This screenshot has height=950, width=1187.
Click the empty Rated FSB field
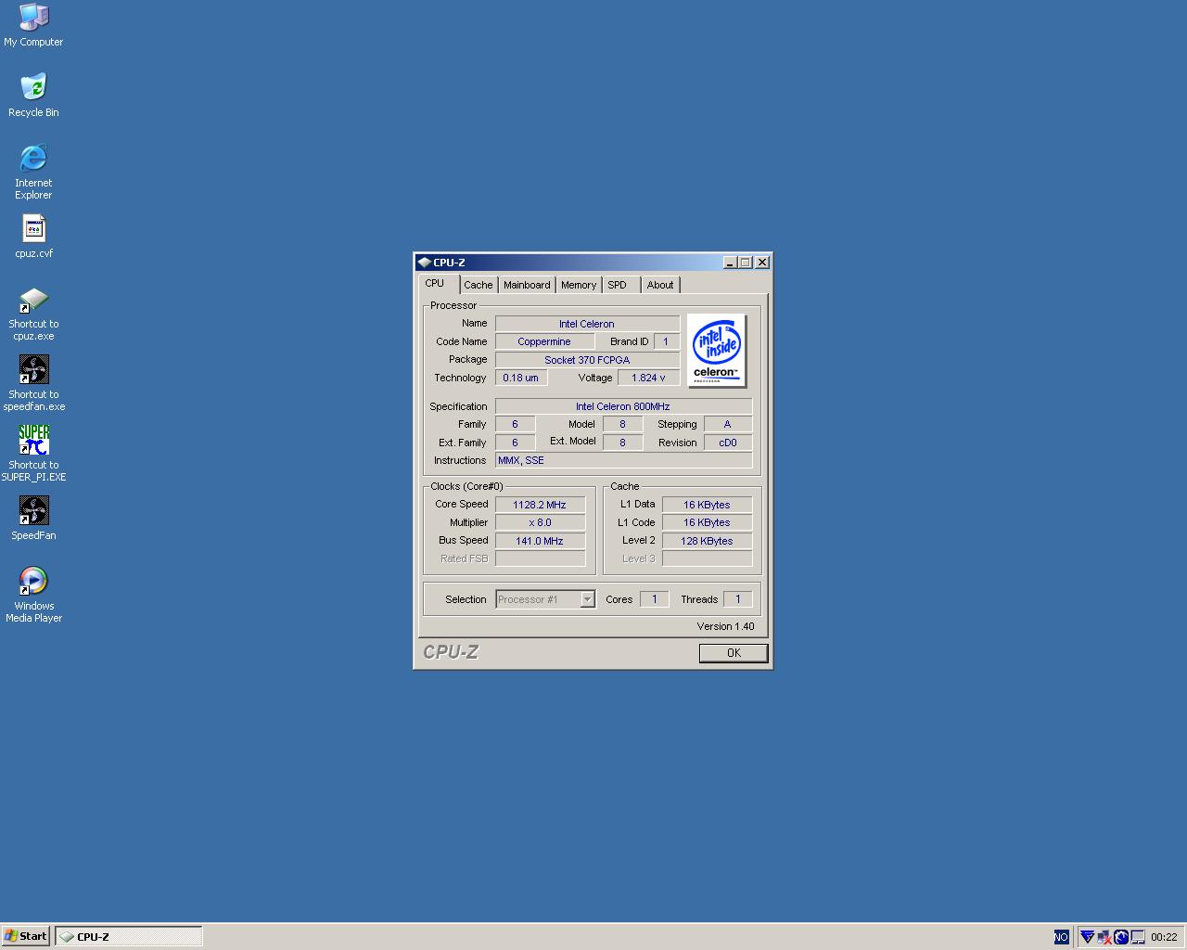pos(540,558)
